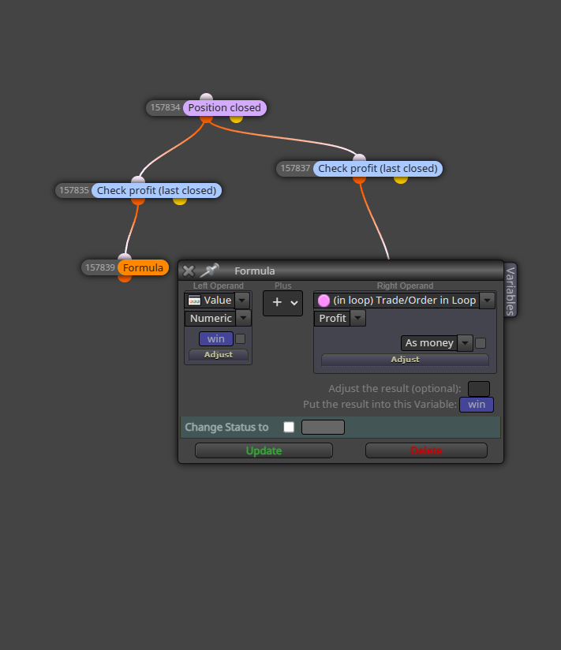Select the Position closed node
The image size is (561, 650).
point(225,108)
